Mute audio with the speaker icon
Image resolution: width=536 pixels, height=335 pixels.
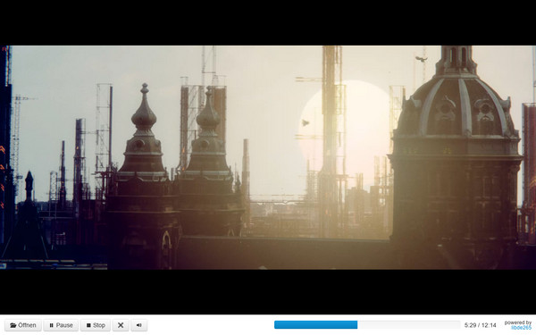139,325
